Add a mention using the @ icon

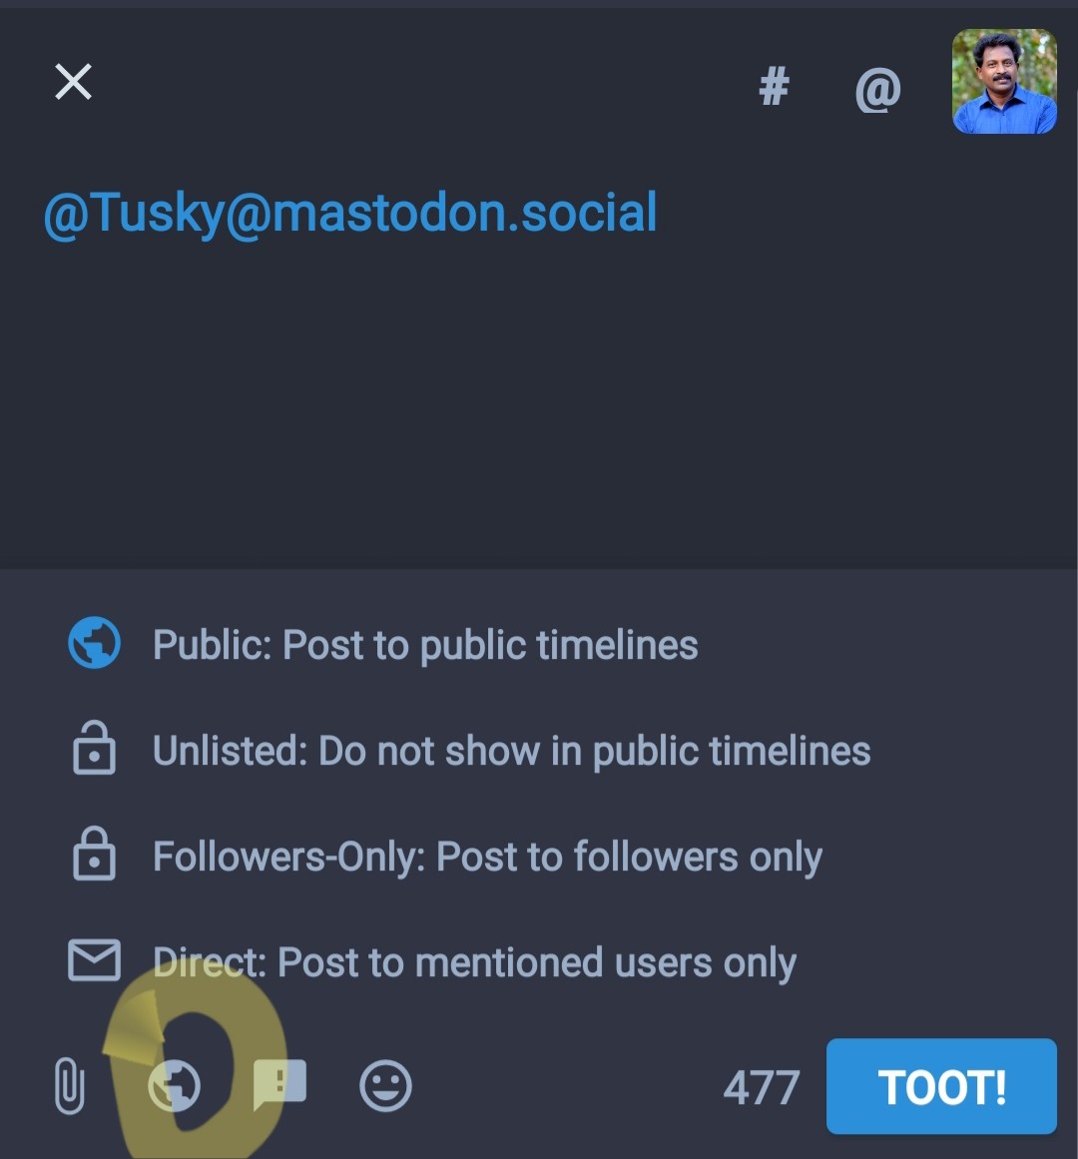click(877, 90)
